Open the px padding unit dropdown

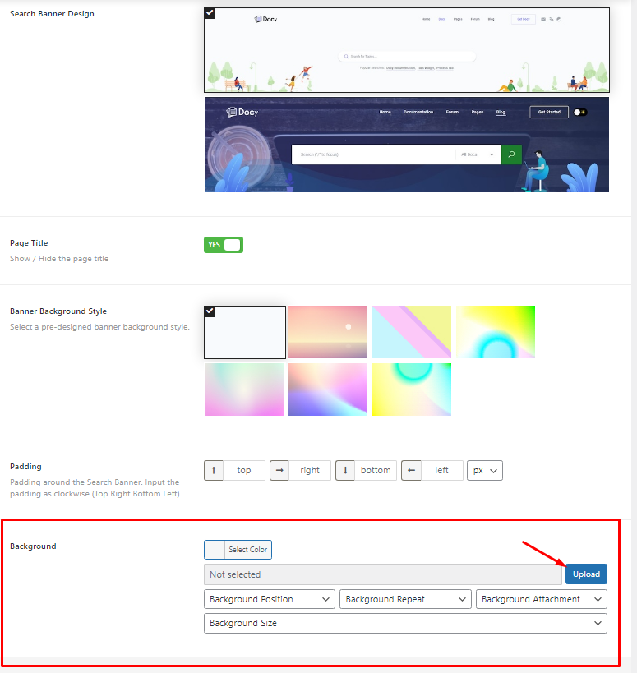pos(485,470)
